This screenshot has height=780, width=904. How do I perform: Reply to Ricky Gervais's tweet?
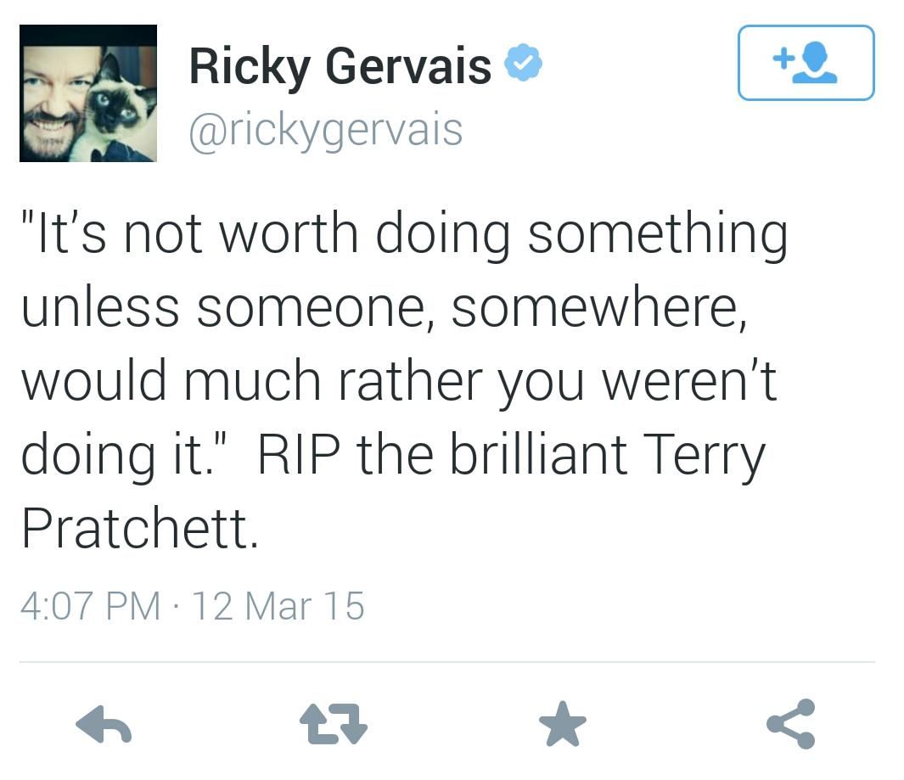point(104,725)
